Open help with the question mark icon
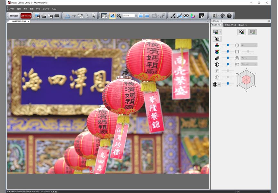Image resolution: width=278 pixels, height=193 pixels. [x=229, y=16]
